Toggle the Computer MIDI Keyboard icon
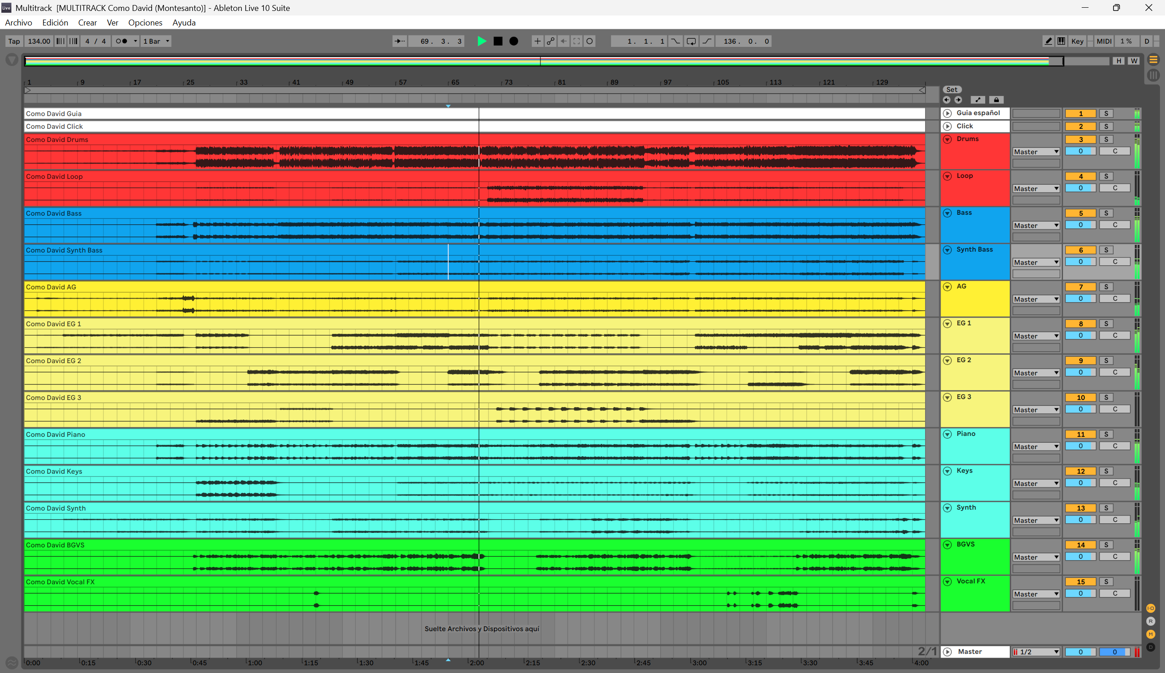Viewport: 1165px width, 673px height. pos(1062,41)
